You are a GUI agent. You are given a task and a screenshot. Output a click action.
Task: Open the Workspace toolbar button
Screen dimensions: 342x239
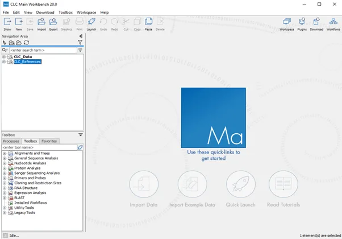click(x=287, y=24)
